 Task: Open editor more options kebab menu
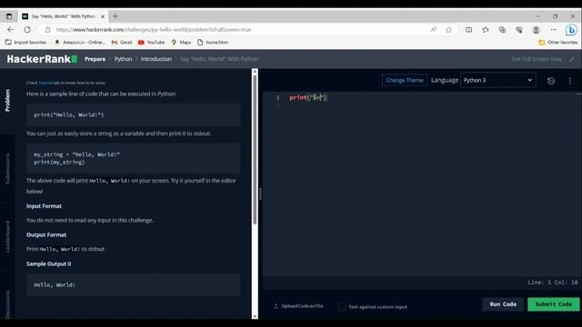pyautogui.click(x=570, y=81)
